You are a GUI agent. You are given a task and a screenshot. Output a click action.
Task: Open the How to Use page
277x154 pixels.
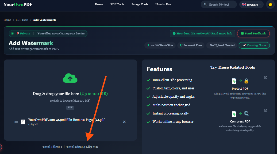tap(163, 4)
